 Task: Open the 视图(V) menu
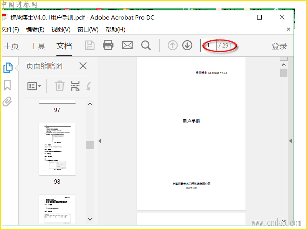(61, 30)
